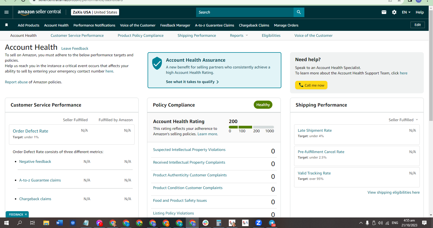The image size is (433, 228).
Task: Open the Seller Fulfilled dropdown in Shipping Performance
Action: tap(403, 120)
